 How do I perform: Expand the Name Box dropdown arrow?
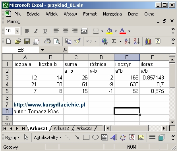pyautogui.click(x=42, y=50)
